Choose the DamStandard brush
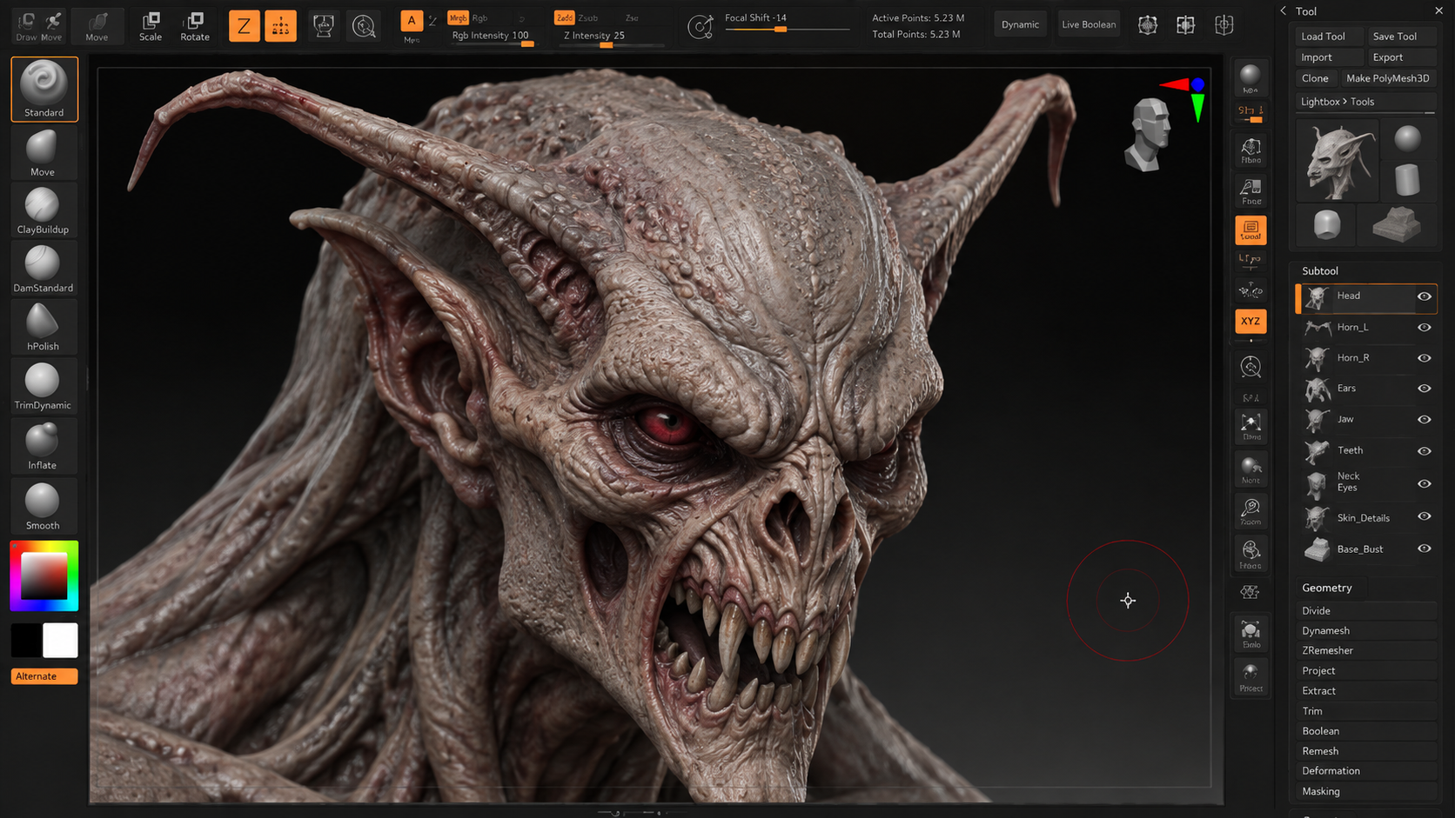Viewport: 1455px width, 818px height. tap(43, 269)
